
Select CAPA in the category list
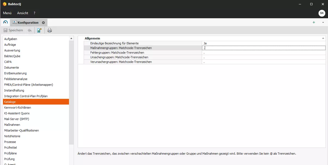tap(36, 62)
